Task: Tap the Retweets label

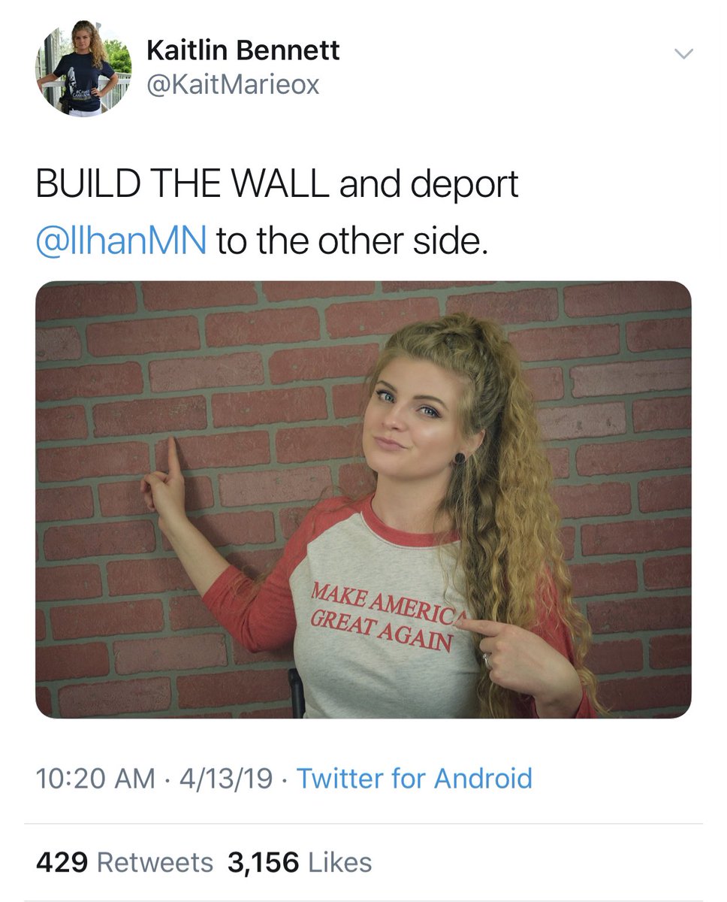Action: [155, 862]
